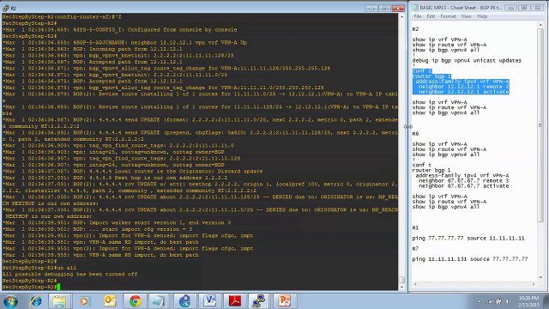Click the highlighted 'router bgp 1' line
Image resolution: width=549 pixels, height=309 pixels.
431,76
